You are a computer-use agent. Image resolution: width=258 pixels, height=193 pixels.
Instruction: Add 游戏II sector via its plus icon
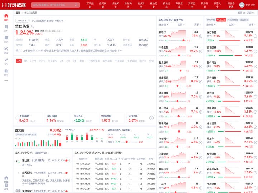(255, 96)
